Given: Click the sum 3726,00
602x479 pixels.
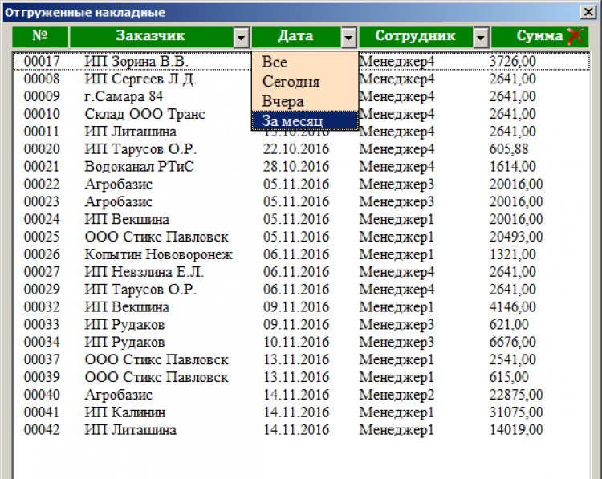Looking at the screenshot, I should [x=513, y=61].
